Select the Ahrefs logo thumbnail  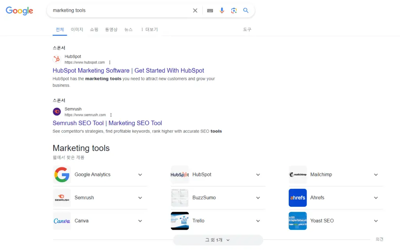pos(298,198)
